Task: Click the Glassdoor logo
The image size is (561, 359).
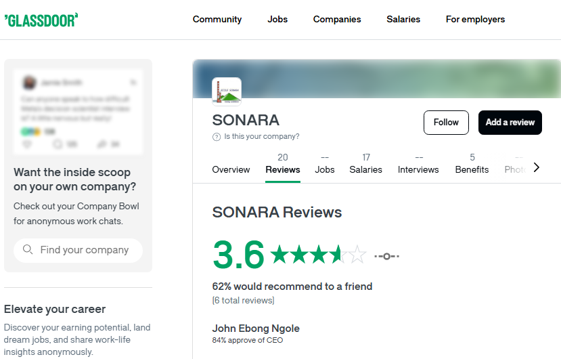Action: [41, 20]
